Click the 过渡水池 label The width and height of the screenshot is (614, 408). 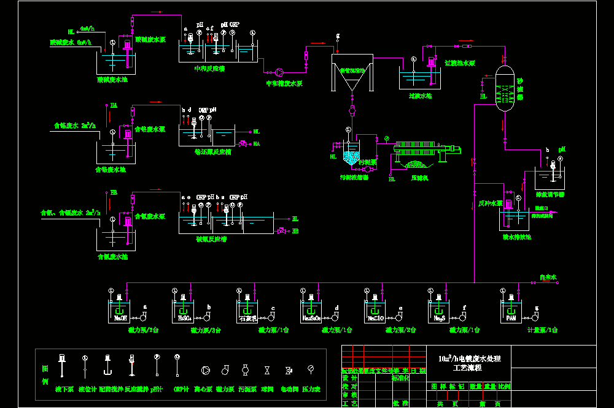pyautogui.click(x=420, y=96)
